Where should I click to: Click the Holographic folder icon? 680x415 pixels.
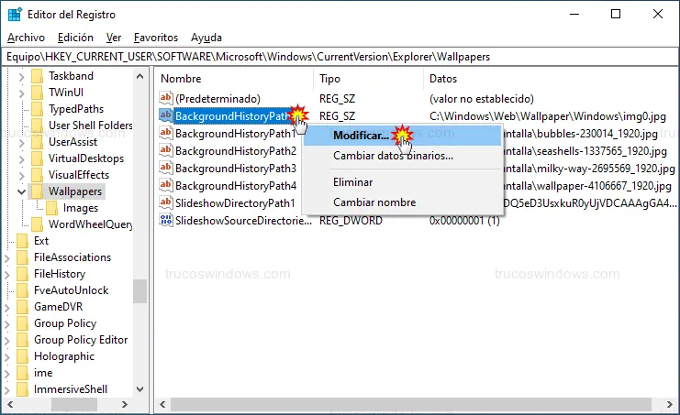23,356
